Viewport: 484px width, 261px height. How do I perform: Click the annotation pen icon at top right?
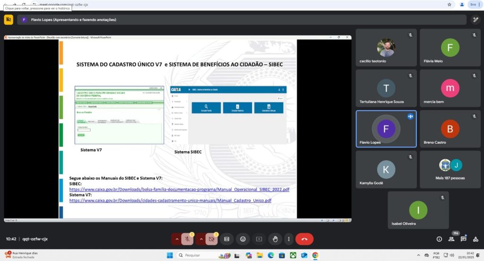[476, 19]
